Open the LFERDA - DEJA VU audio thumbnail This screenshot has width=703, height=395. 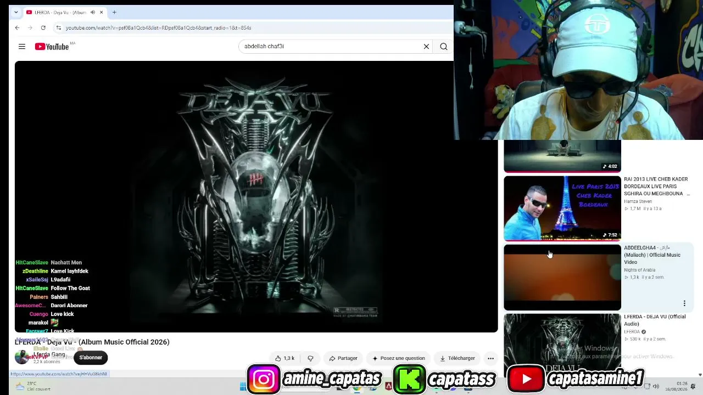tap(562, 346)
